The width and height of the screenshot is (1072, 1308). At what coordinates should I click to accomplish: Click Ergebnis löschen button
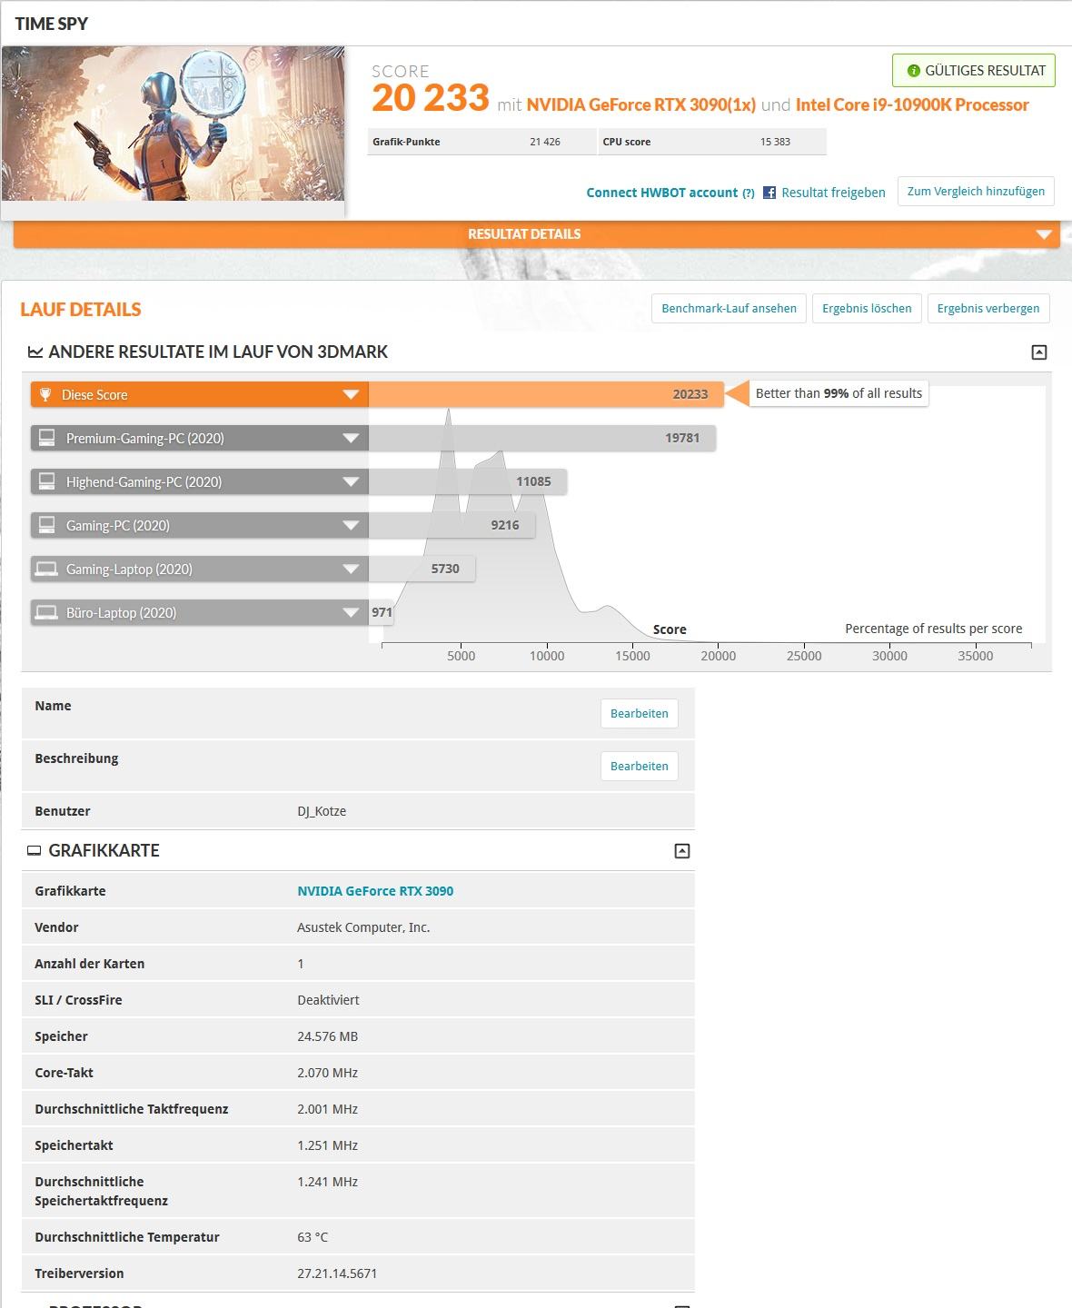pyautogui.click(x=867, y=309)
